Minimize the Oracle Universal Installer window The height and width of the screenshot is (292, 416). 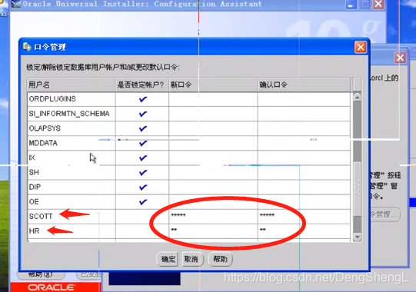point(351,5)
